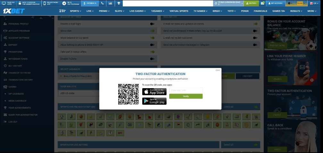Open Bet History in sidebar
Screen dimensions: 323x153
tap(15, 66)
